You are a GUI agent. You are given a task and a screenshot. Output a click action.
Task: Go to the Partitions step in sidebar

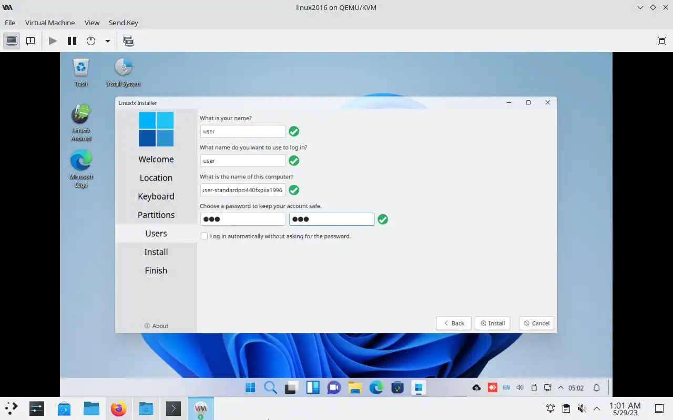pos(156,215)
